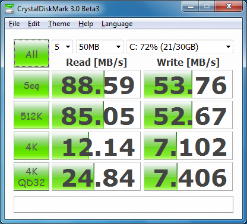Open the Edit menu
This screenshot has height=224, width=247.
pyautogui.click(x=34, y=24)
